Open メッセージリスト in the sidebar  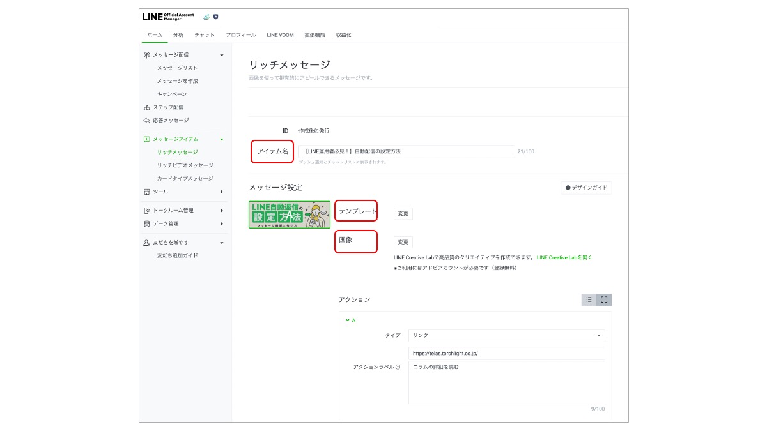[178, 68]
